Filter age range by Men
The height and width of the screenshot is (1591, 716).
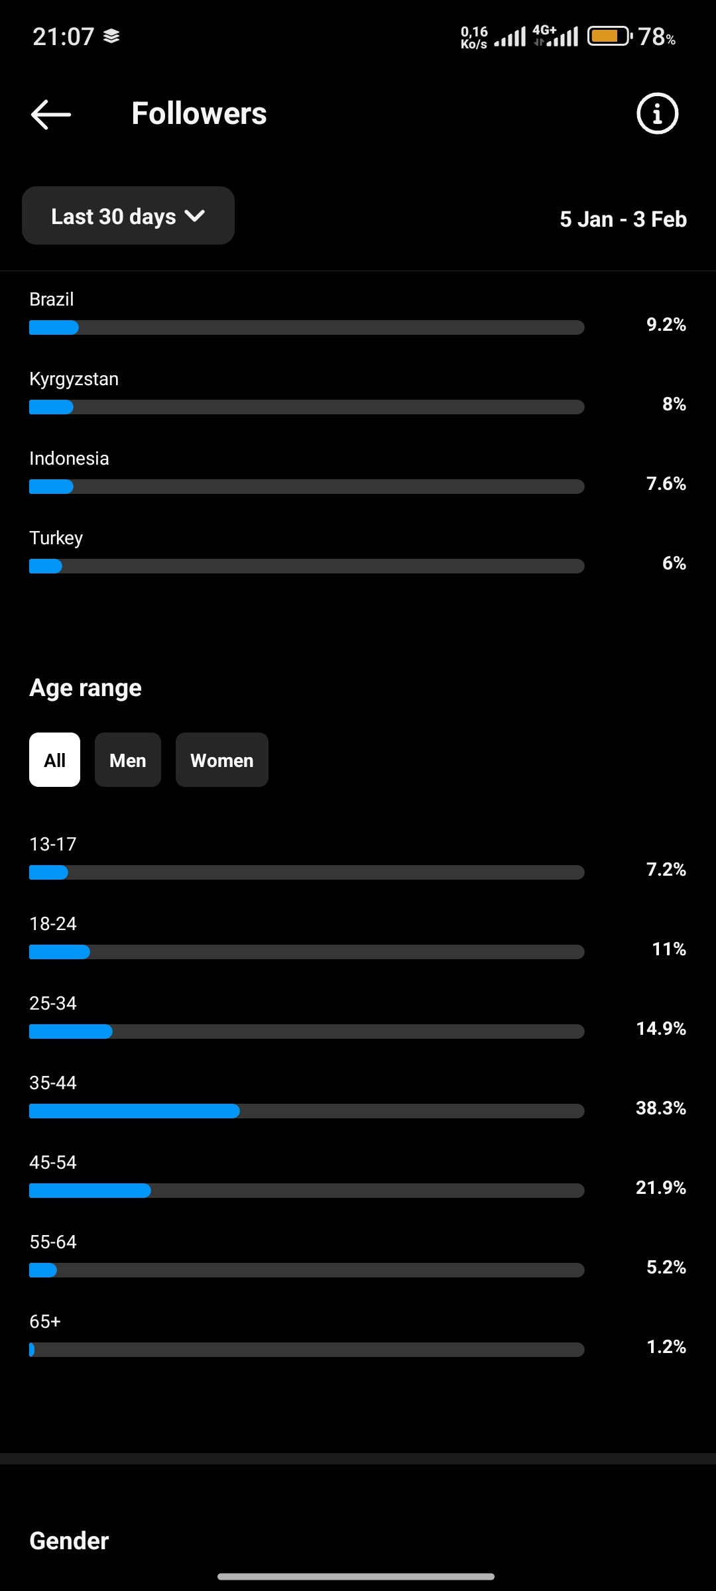click(128, 760)
